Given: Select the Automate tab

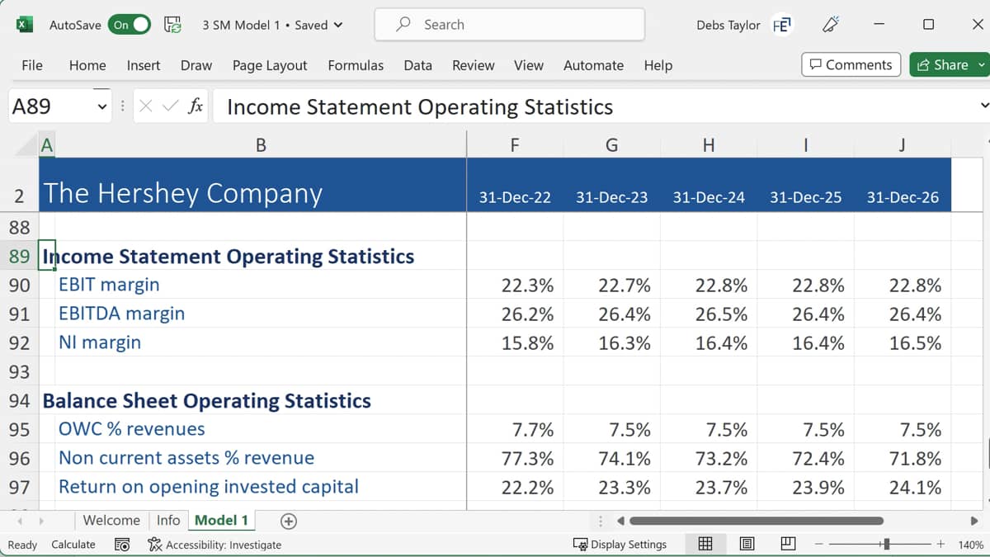Looking at the screenshot, I should tap(593, 65).
